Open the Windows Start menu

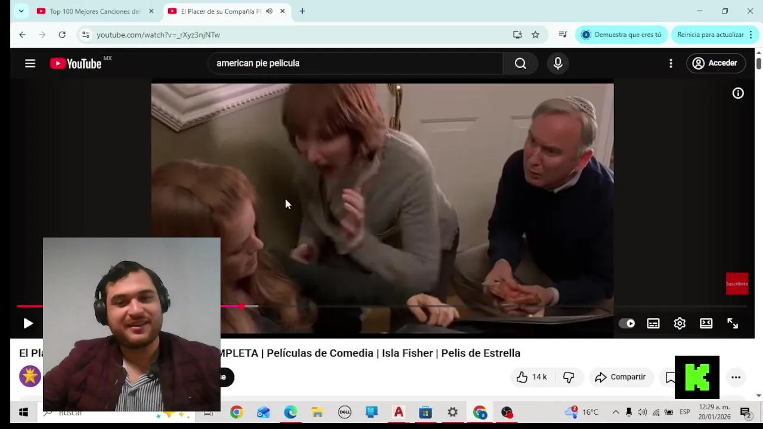click(23, 412)
